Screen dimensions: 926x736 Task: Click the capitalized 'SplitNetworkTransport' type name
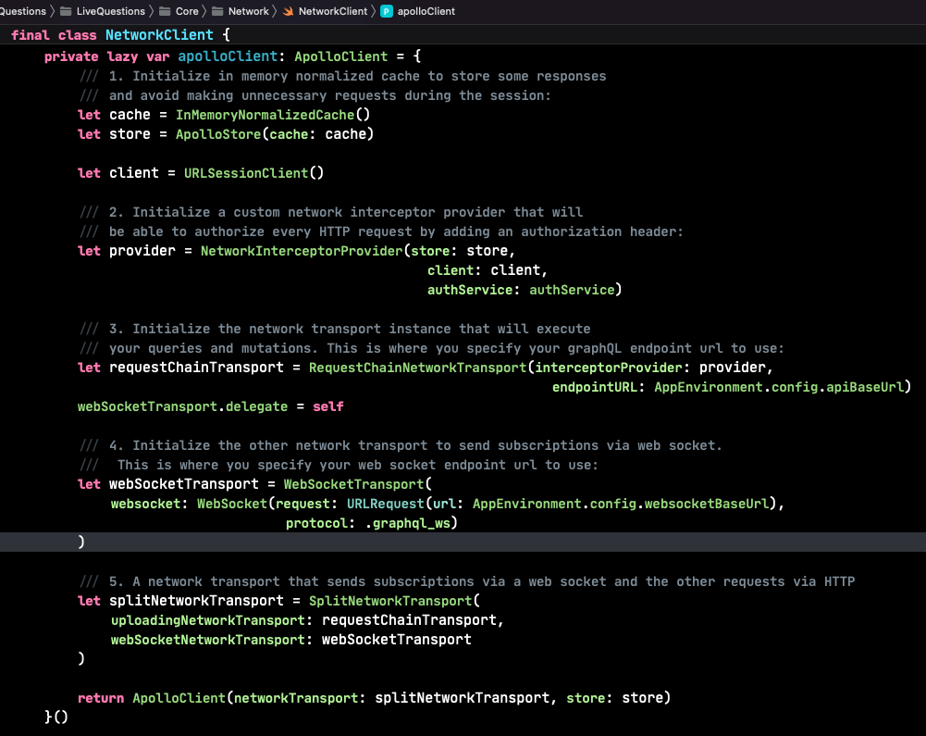coord(390,601)
